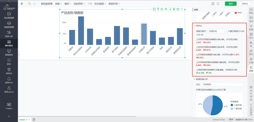Collapse the 洞察 panel with arrow handle
Image resolution: width=254 pixels, height=122 pixels.
point(193,10)
